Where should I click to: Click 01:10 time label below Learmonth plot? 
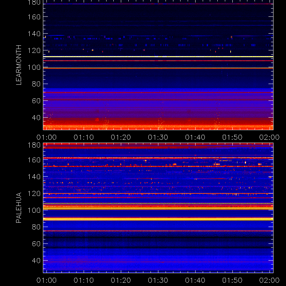[x=84, y=137]
